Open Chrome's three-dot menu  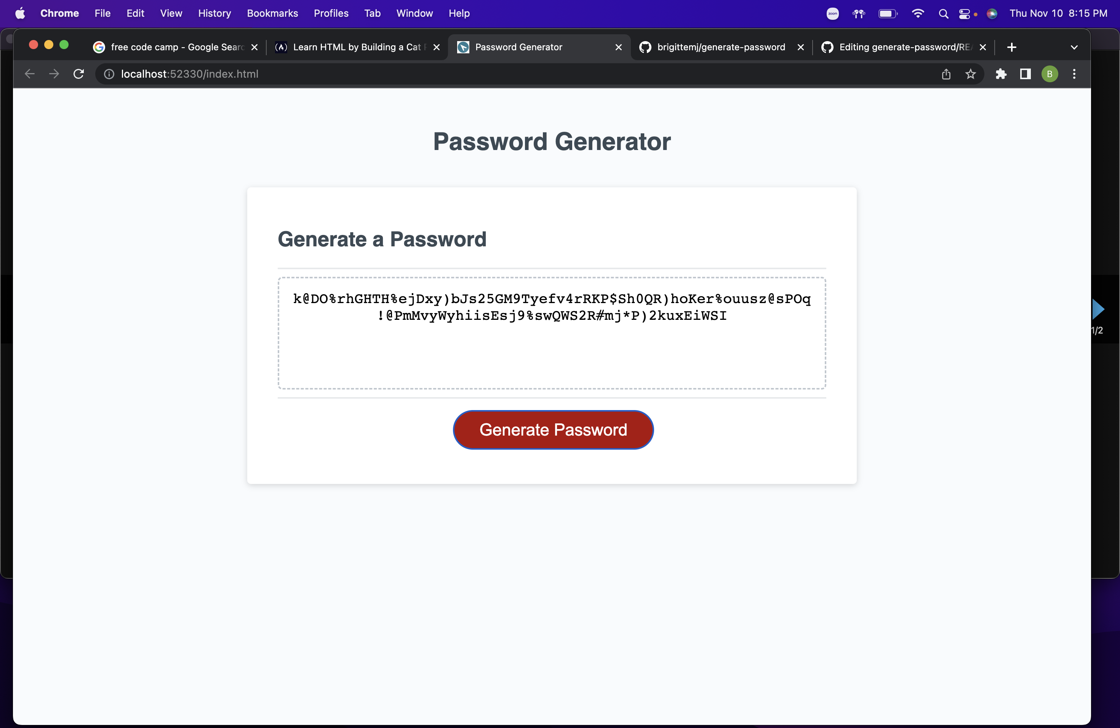[1074, 74]
